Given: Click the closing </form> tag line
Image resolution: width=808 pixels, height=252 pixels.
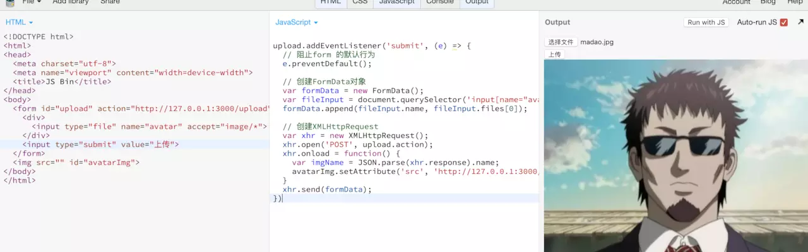Looking at the screenshot, I should click(29, 153).
